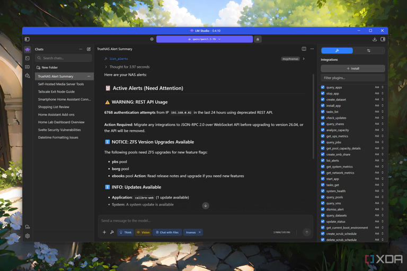Change analyze_capacity permission Ask dropdown
Screen dimensions: 407x271
379,130
